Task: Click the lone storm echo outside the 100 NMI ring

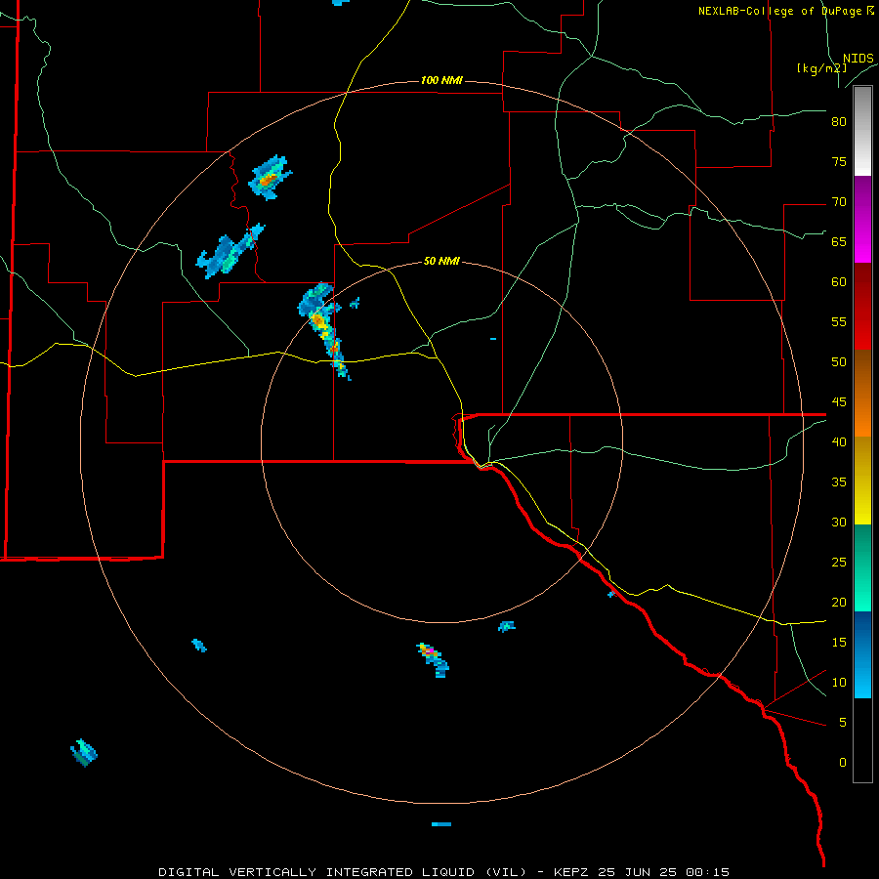Action: pyautogui.click(x=84, y=752)
